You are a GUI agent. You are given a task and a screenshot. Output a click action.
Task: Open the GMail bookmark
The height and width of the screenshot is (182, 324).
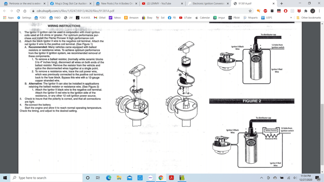coord(100,18)
